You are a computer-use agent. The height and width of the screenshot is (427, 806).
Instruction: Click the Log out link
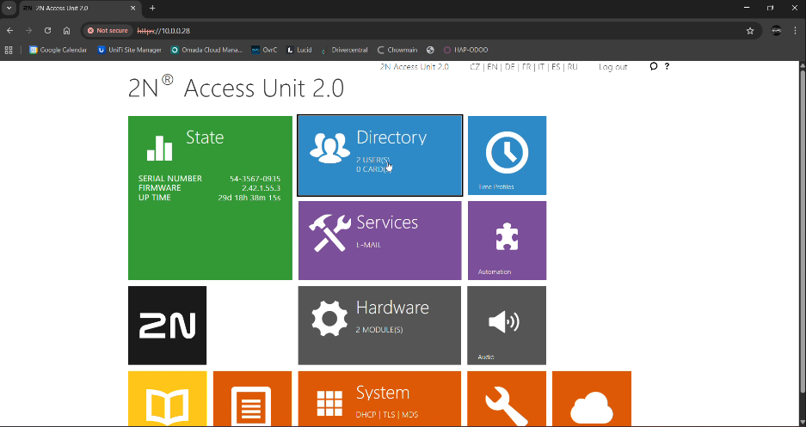(x=612, y=67)
